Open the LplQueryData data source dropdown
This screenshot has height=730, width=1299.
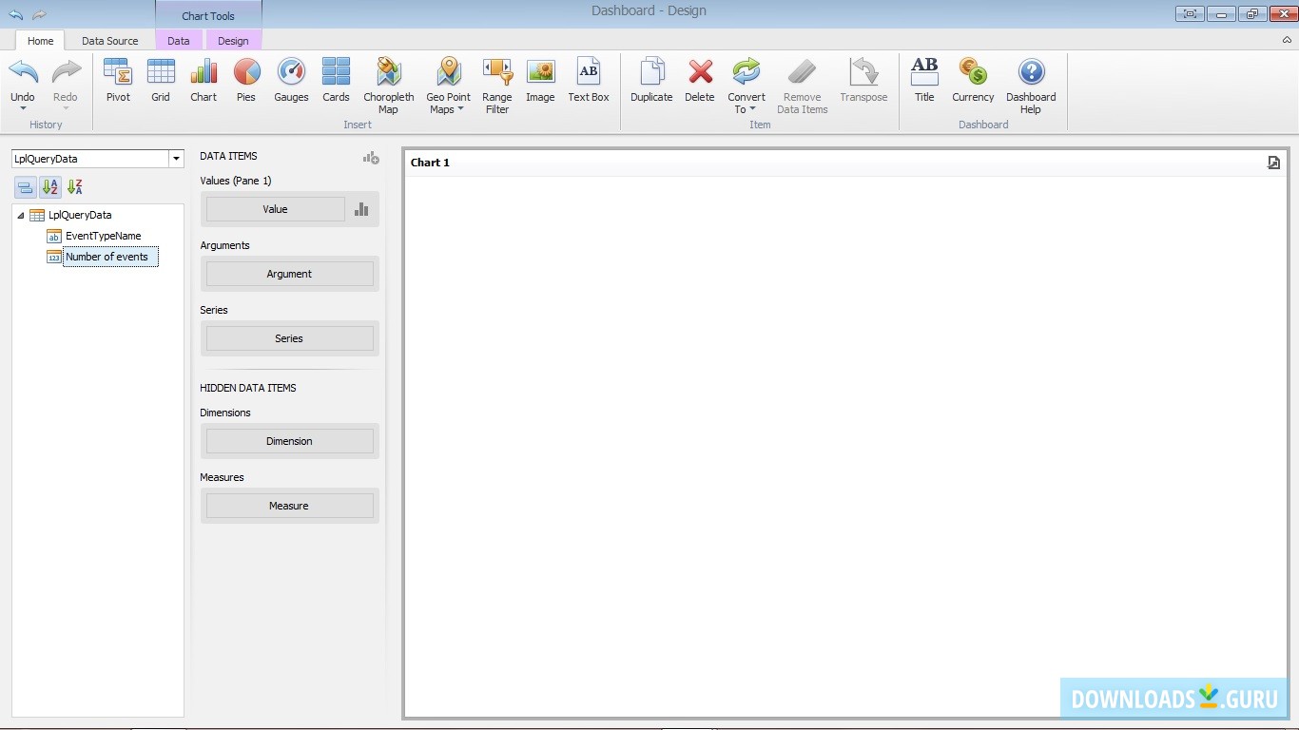(x=176, y=159)
